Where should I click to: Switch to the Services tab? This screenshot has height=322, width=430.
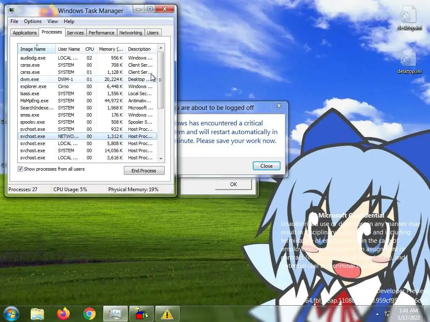point(75,33)
